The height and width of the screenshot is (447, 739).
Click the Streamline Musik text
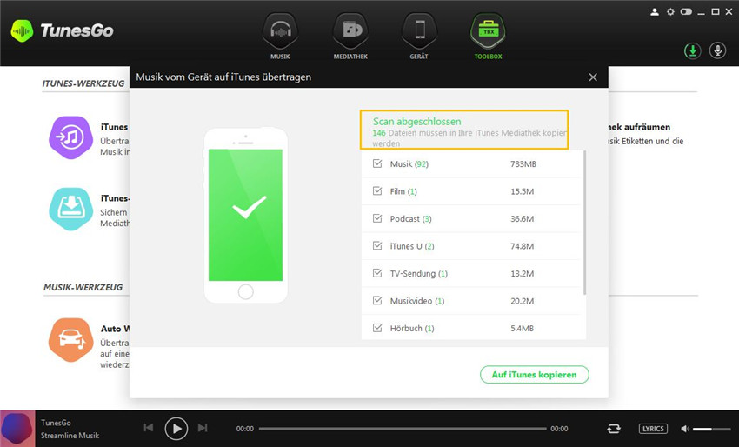(70, 435)
